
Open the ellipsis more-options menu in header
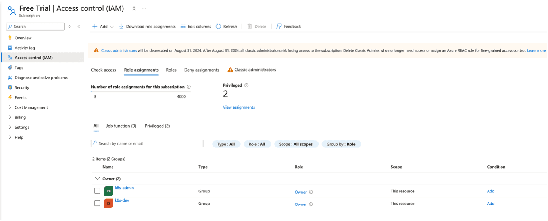[x=144, y=8]
